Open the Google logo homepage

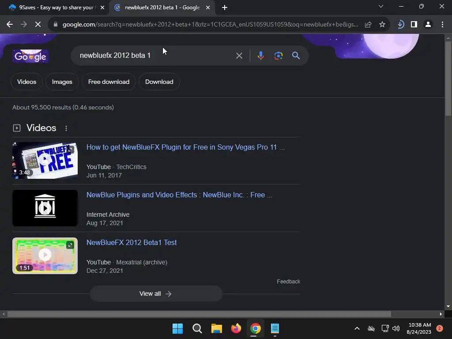pos(30,56)
